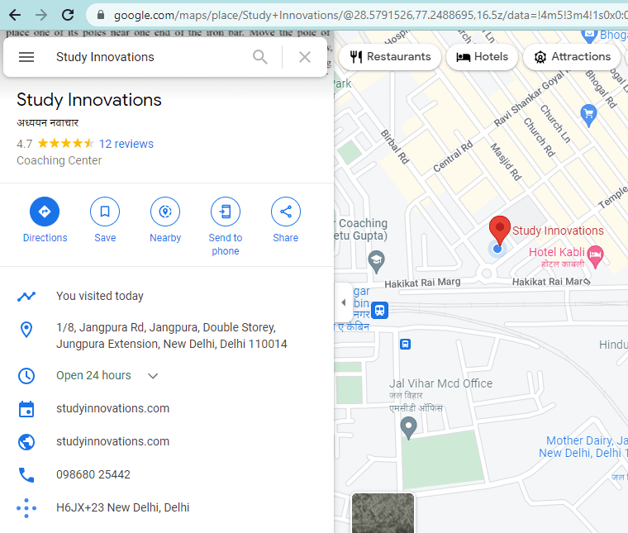
Task: Click 'You visited today' text
Action: coord(100,296)
